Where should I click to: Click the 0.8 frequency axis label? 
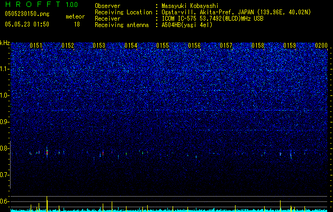(x=5, y=148)
